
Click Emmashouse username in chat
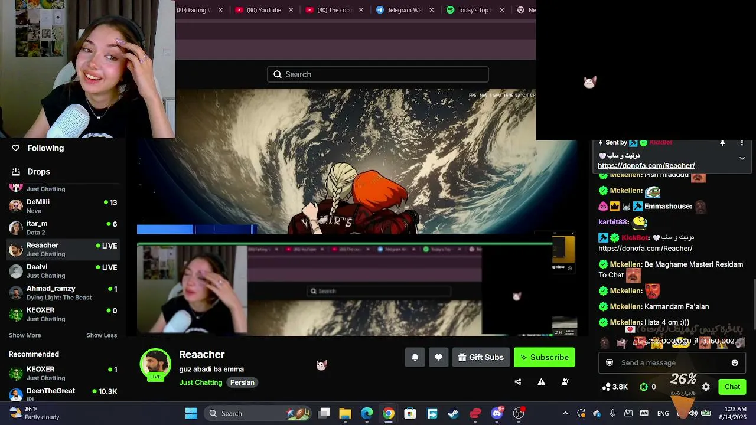(x=668, y=206)
